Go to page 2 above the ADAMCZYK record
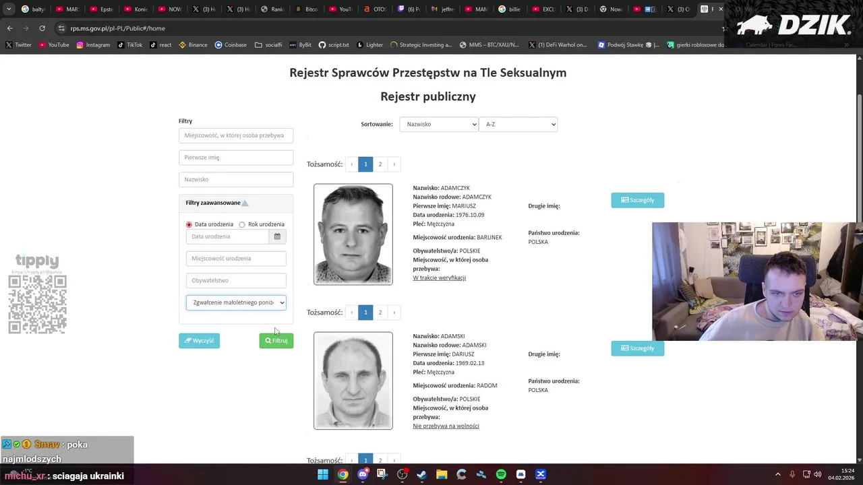The image size is (863, 485). click(380, 164)
